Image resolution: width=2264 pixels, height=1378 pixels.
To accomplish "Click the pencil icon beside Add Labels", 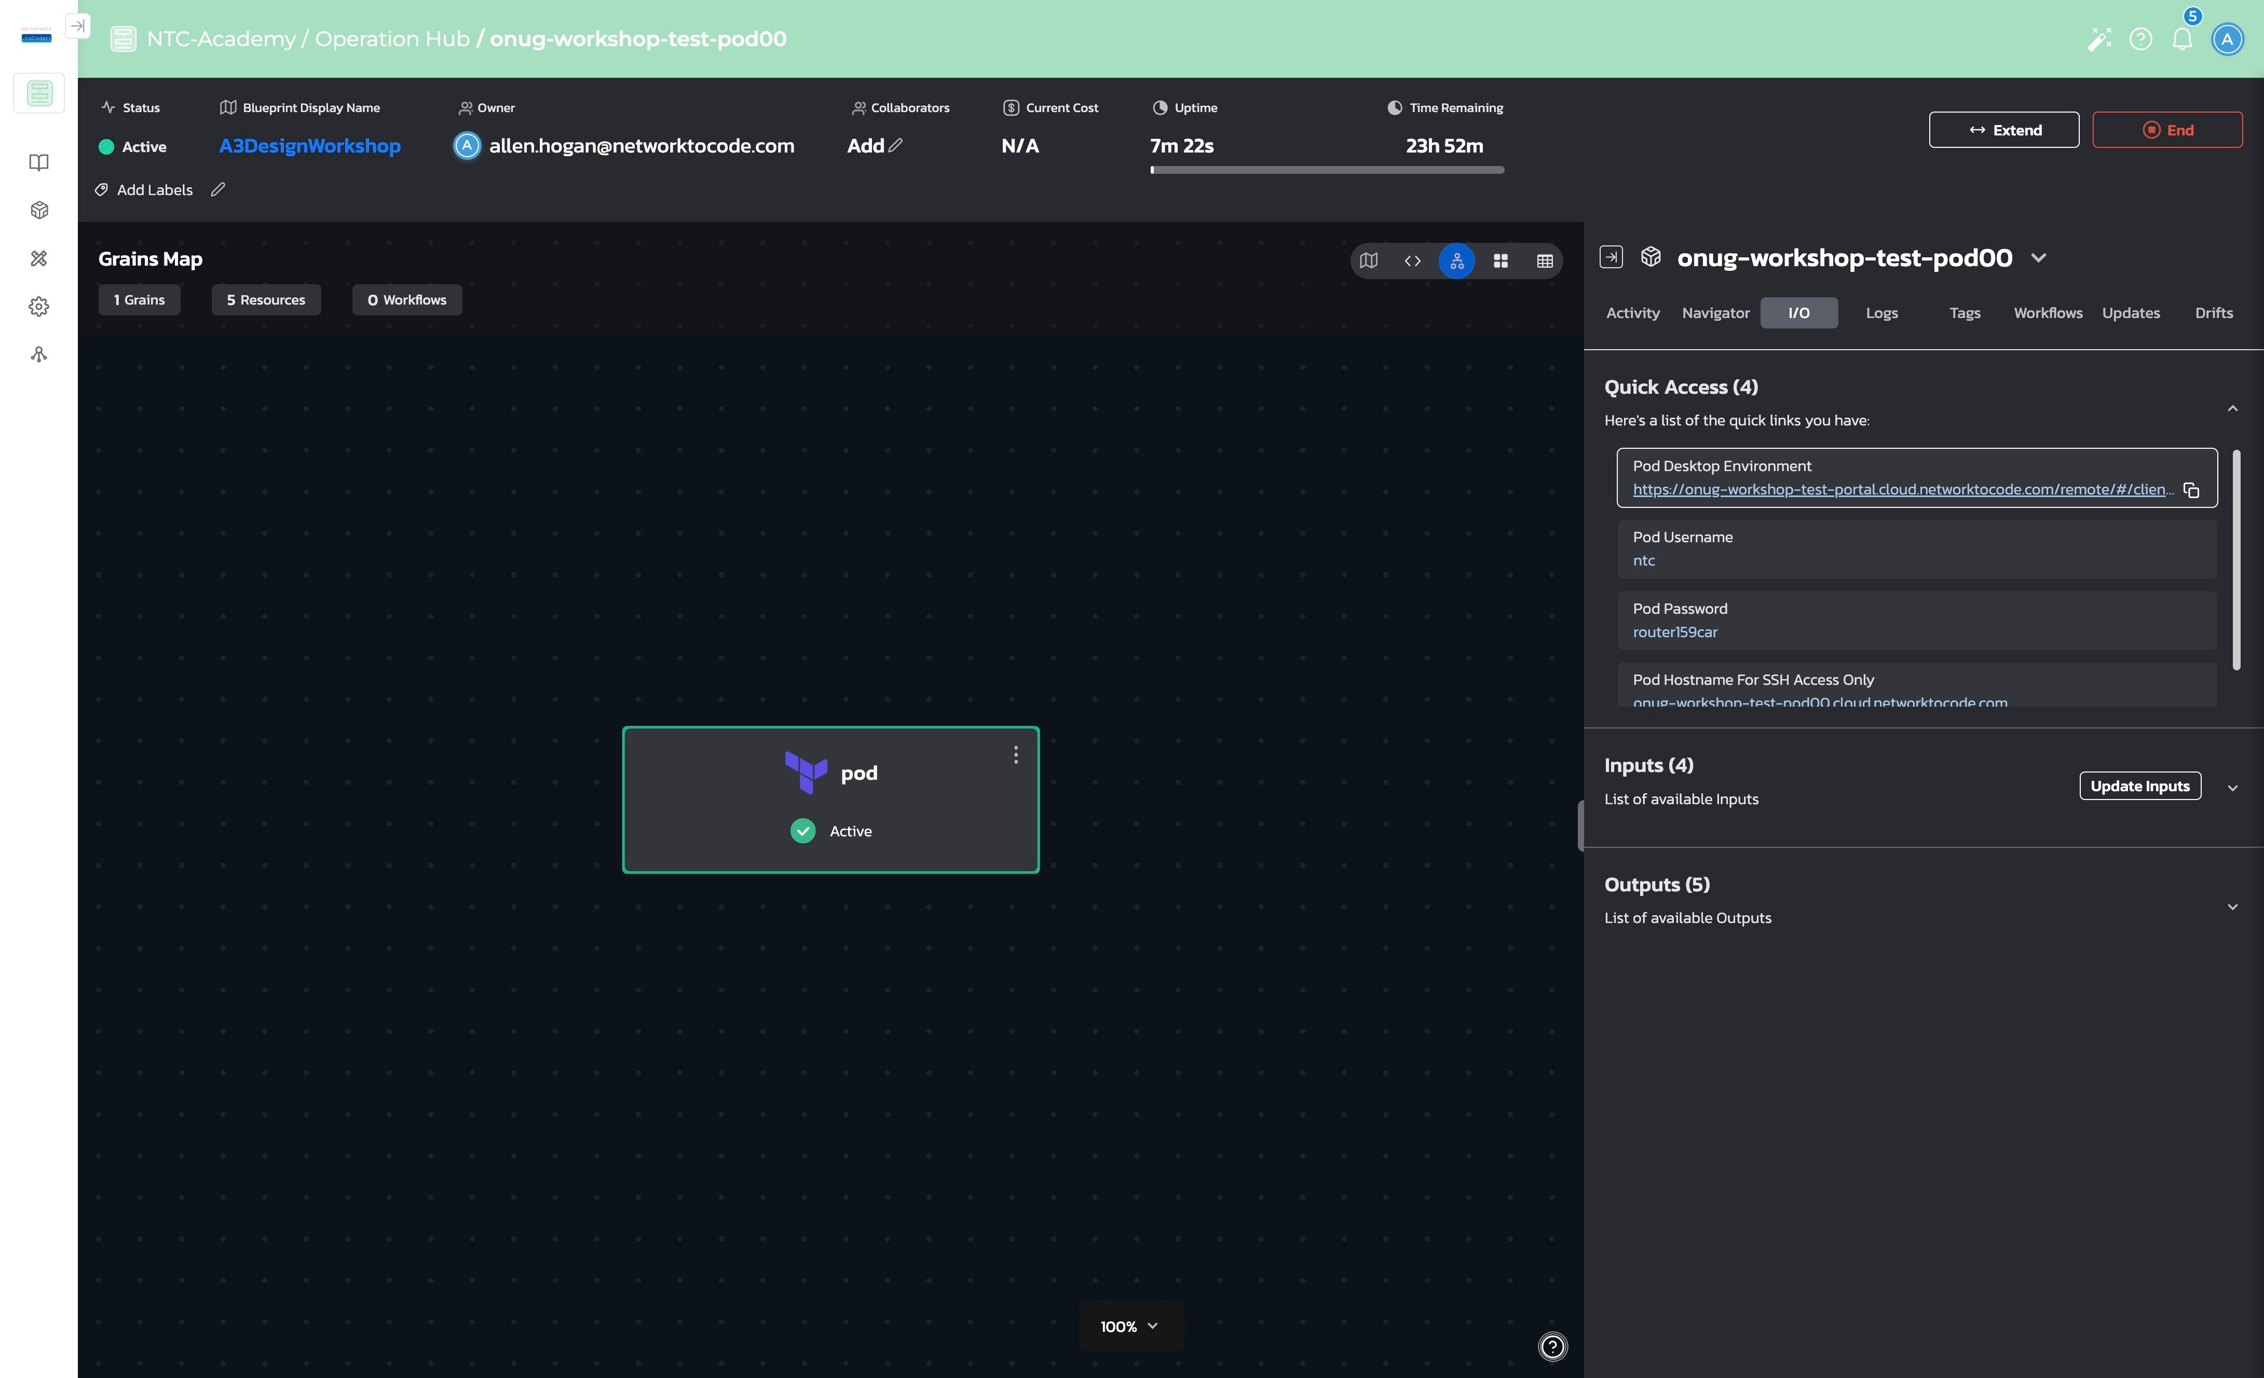I will tap(218, 189).
